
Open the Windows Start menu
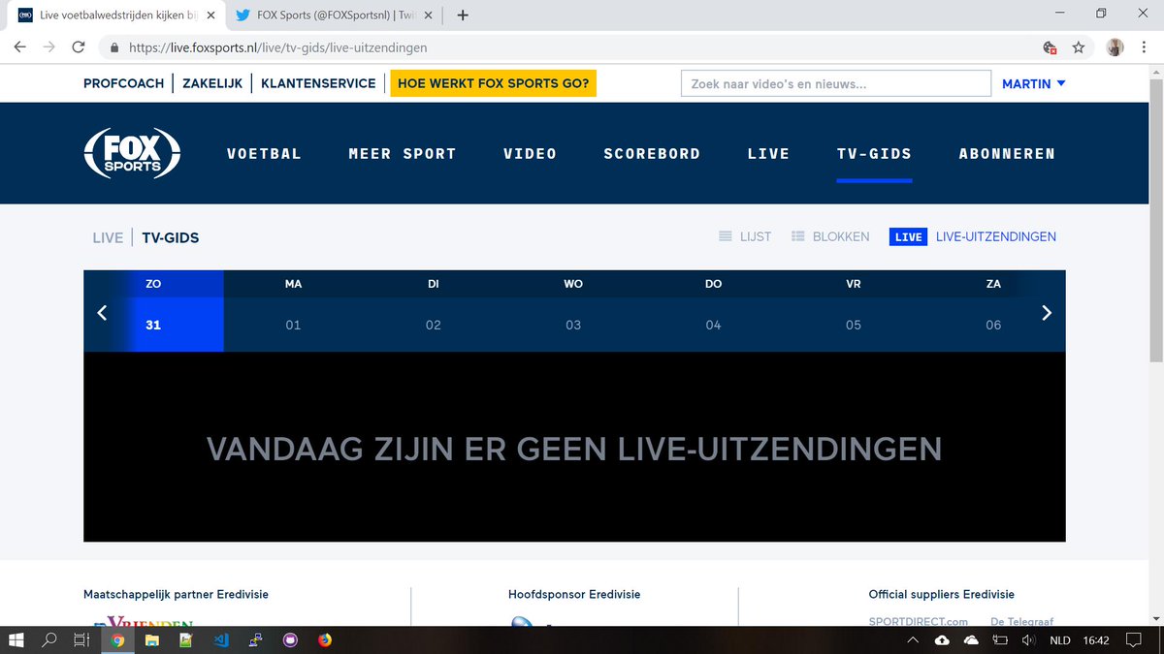click(16, 639)
